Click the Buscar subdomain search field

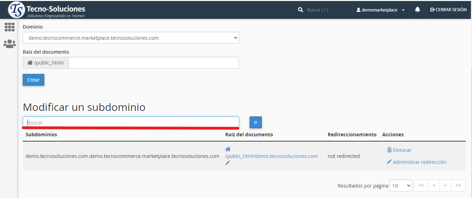click(131, 122)
